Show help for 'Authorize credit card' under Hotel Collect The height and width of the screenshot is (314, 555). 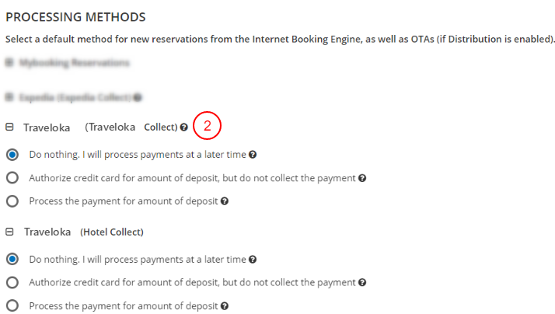362,283
